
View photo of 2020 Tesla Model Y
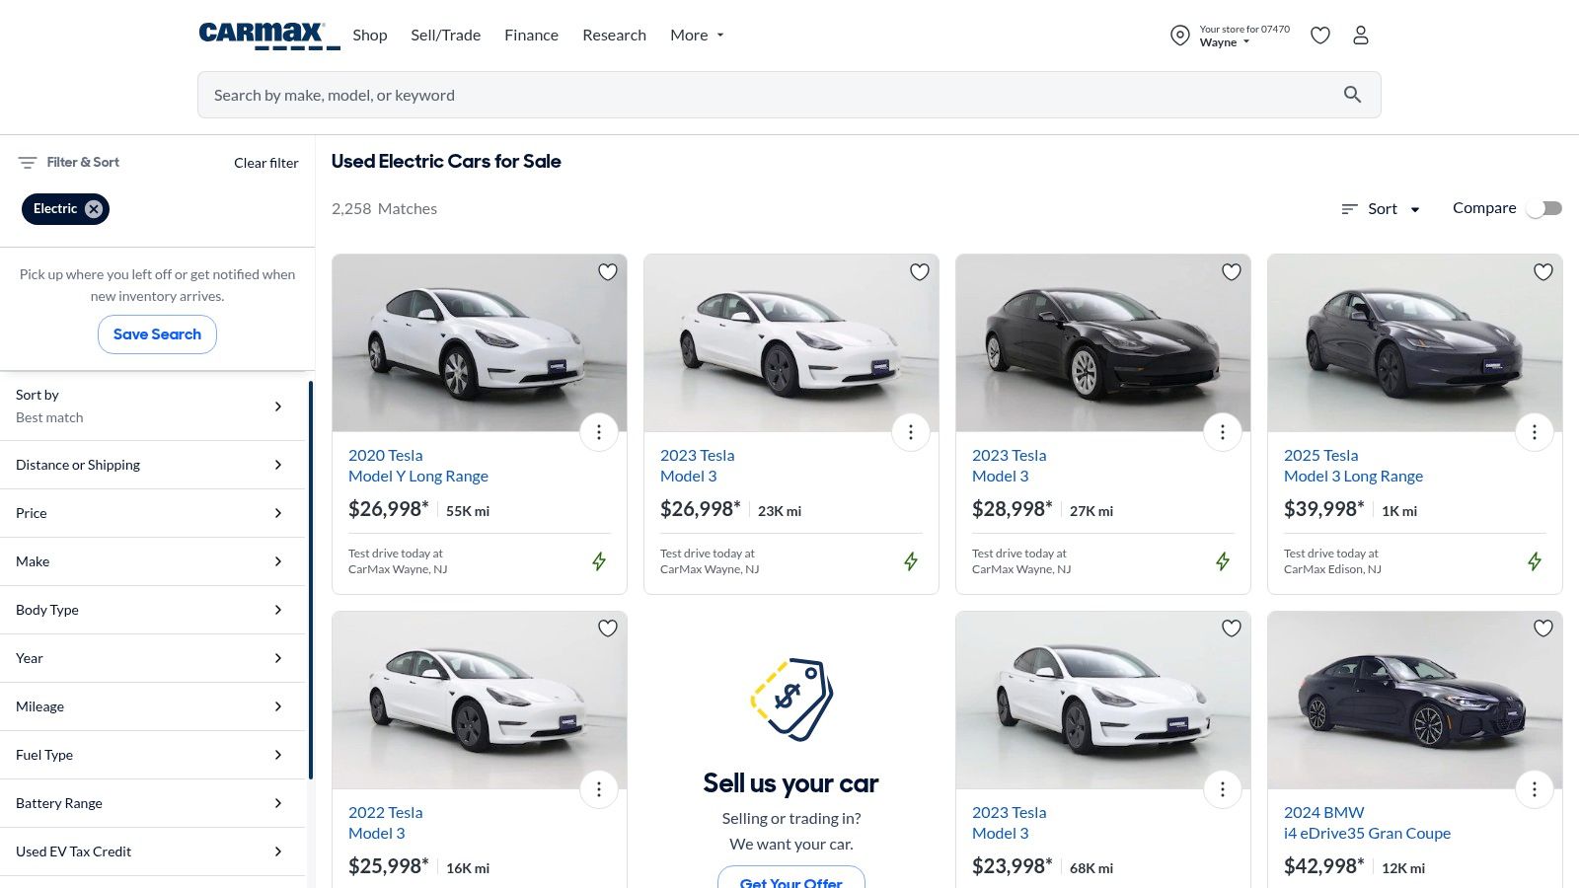tap(480, 343)
